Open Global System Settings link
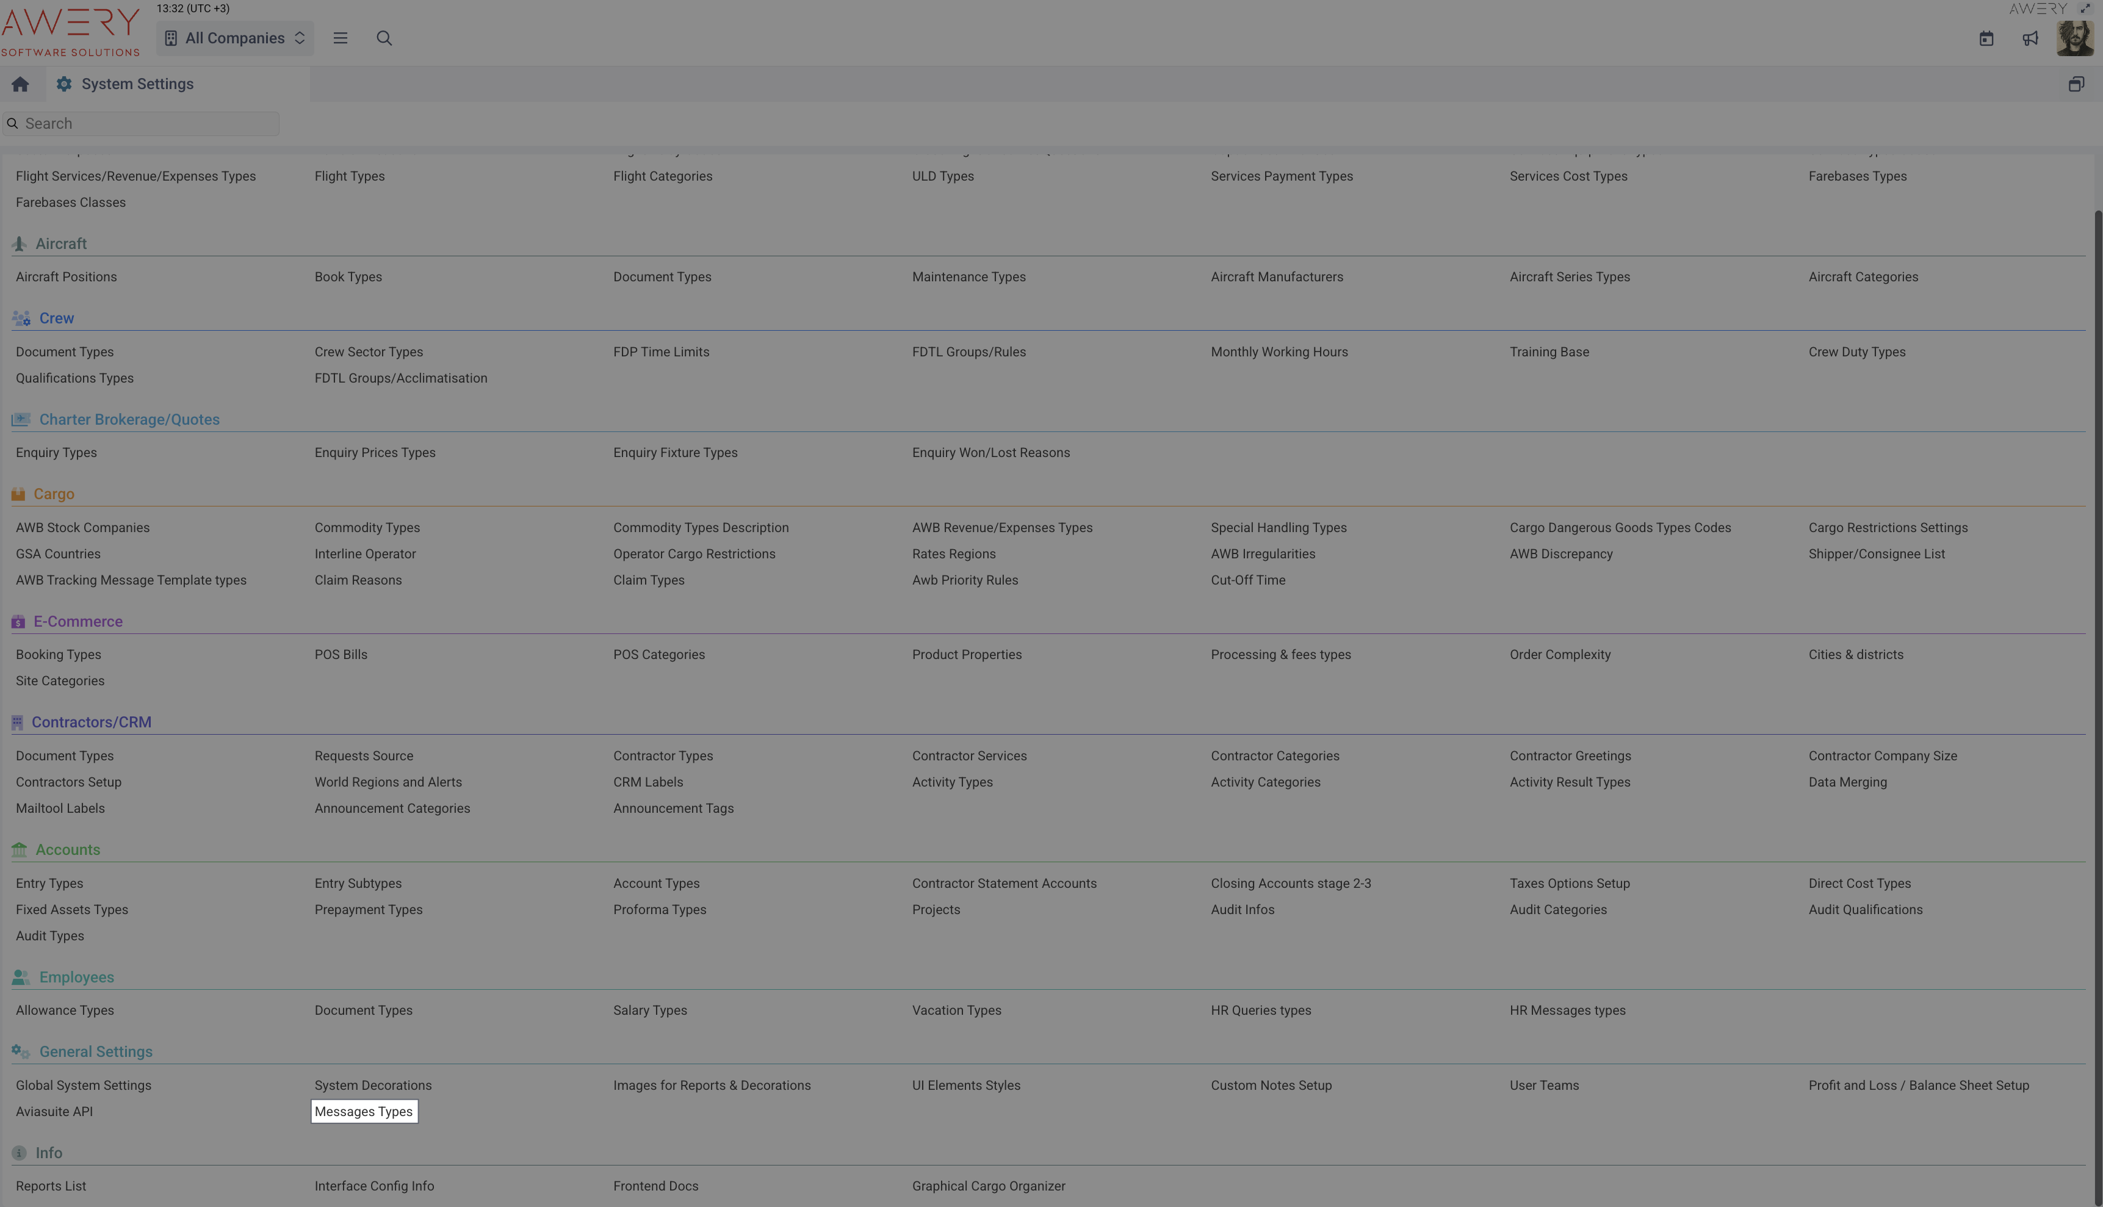Screen dimensions: 2103x1207 [x=83, y=1085]
